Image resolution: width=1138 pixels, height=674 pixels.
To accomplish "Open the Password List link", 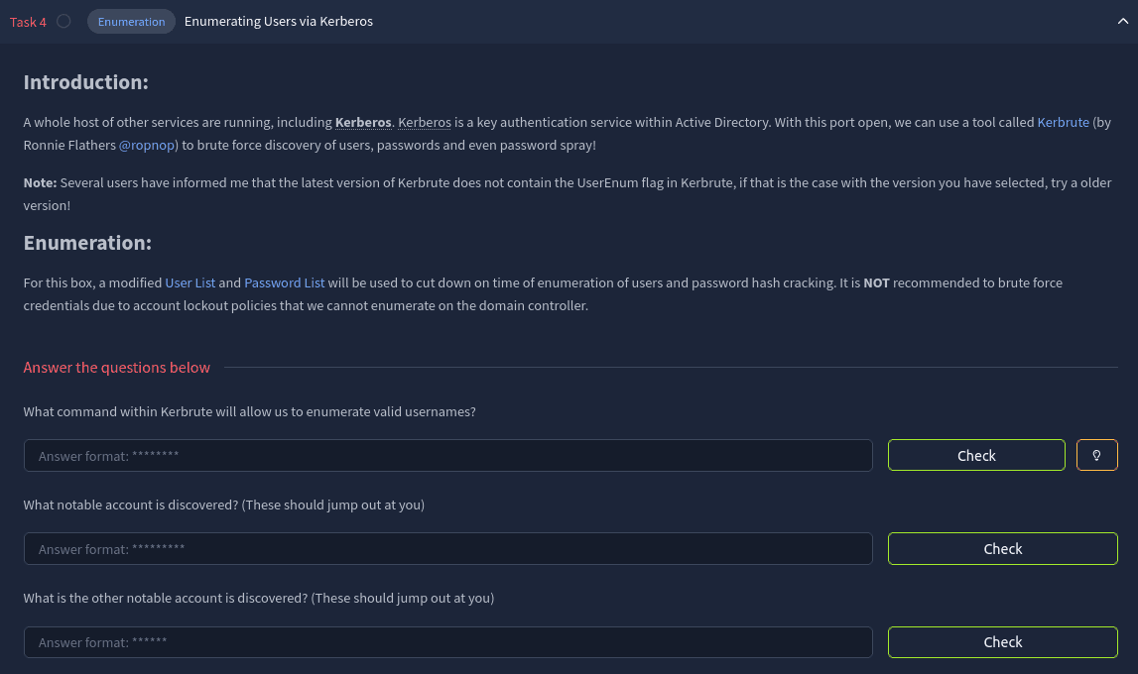I will 284,282.
